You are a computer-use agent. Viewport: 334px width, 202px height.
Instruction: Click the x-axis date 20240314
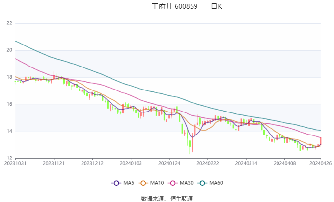coord(246,163)
